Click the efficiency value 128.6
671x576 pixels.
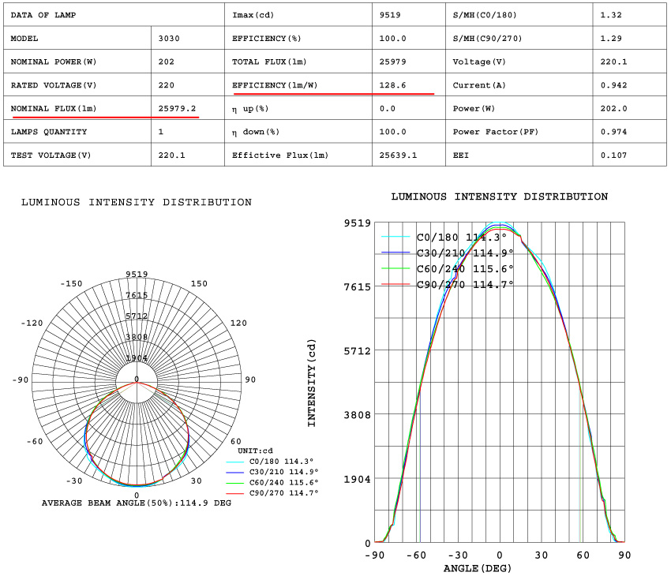tap(392, 85)
